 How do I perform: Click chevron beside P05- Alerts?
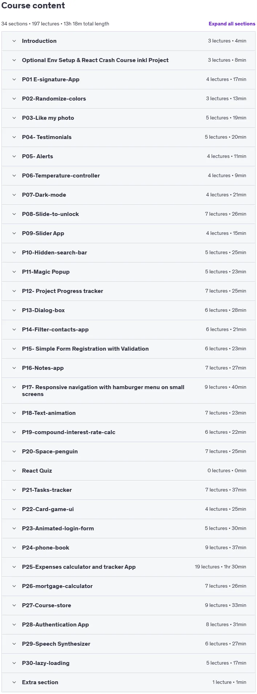pyautogui.click(x=14, y=156)
